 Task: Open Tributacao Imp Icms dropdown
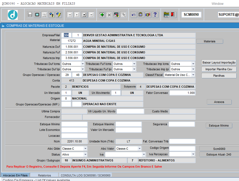pos(193,64)
